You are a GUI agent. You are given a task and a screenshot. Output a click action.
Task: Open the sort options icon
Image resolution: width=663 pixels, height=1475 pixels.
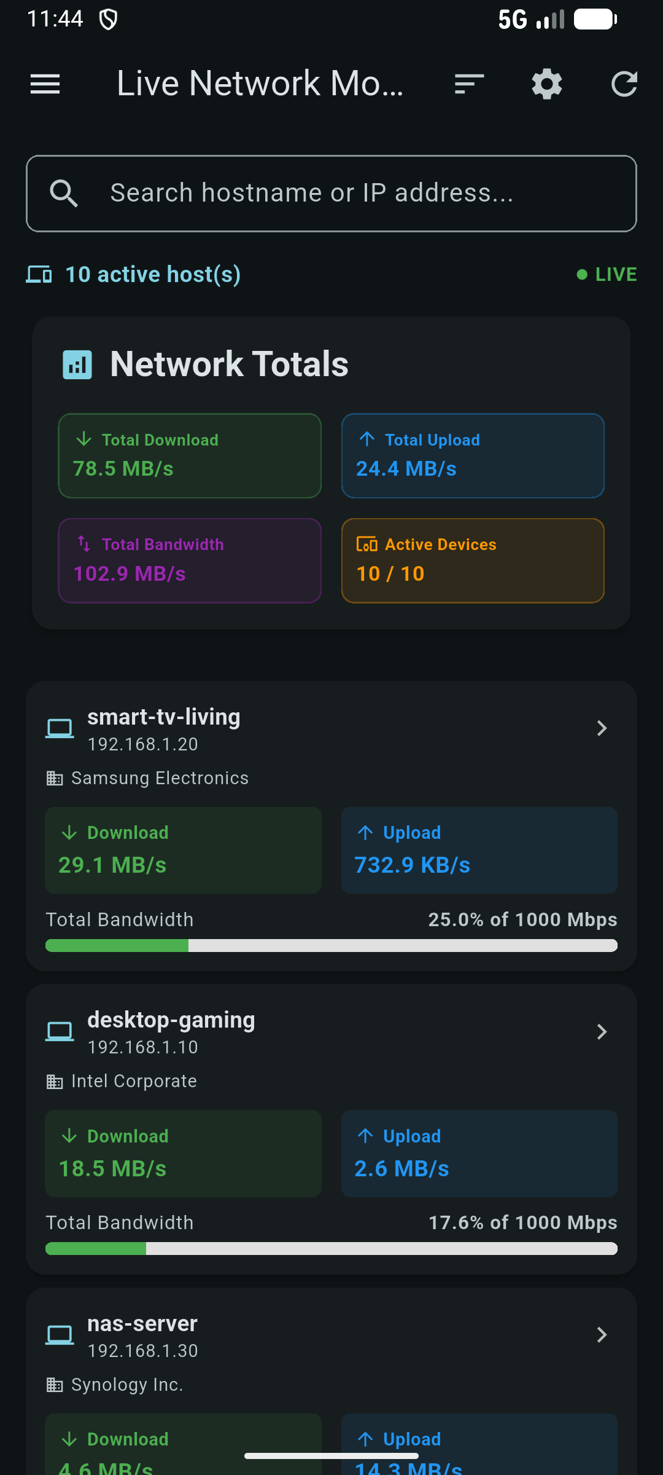470,84
